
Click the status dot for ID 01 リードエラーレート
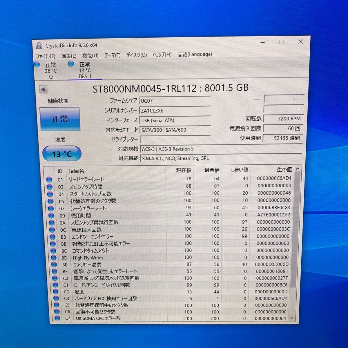tap(49, 180)
